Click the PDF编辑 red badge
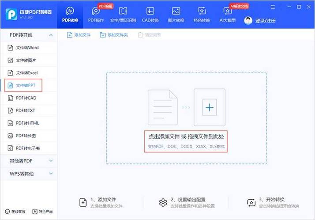Viewport: 315px width, 220px height. click(105, 6)
